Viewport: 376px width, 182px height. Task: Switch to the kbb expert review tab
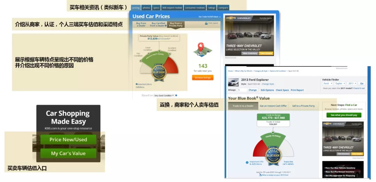(x=172, y=8)
